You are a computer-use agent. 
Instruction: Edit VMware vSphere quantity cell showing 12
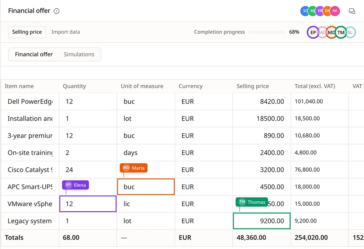pos(88,204)
